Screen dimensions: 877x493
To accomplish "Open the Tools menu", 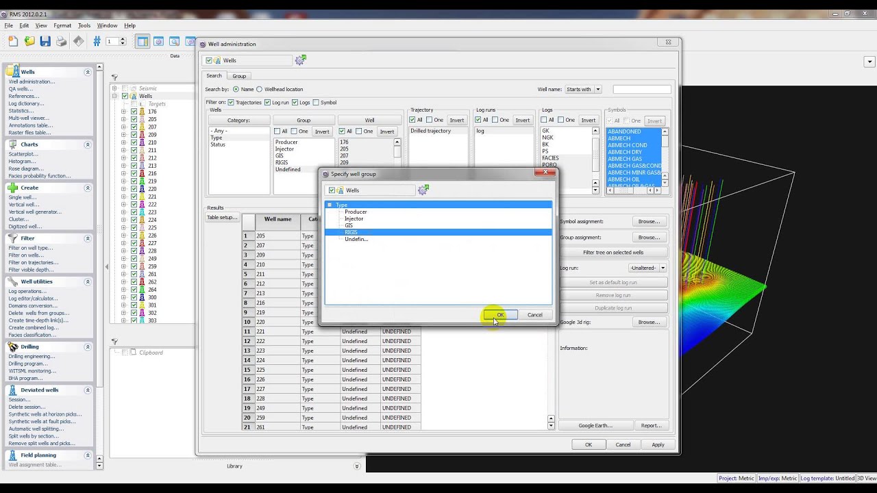I will click(x=84, y=25).
